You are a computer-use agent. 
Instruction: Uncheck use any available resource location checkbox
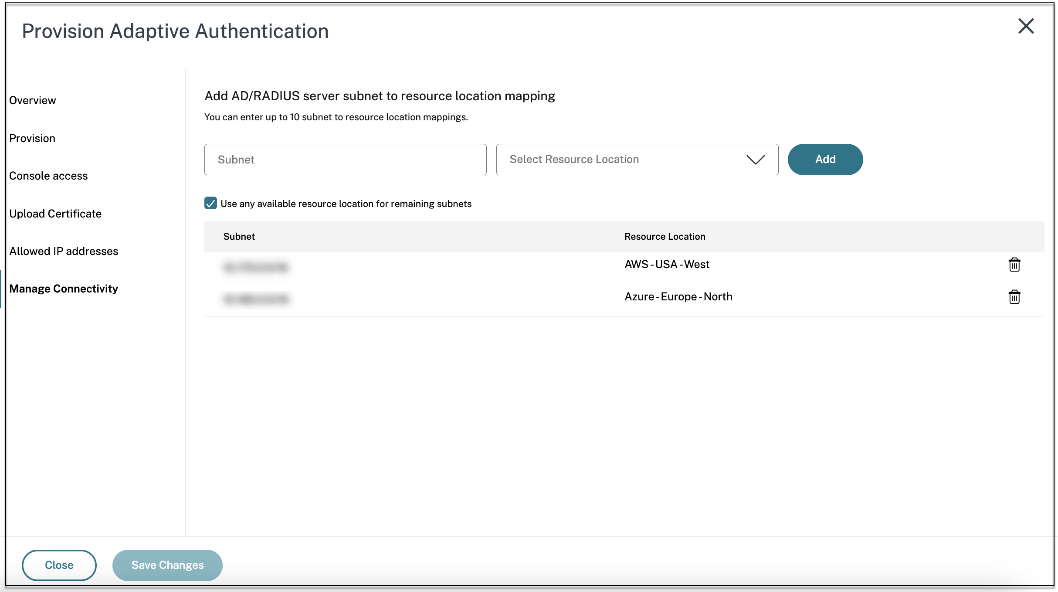(211, 203)
